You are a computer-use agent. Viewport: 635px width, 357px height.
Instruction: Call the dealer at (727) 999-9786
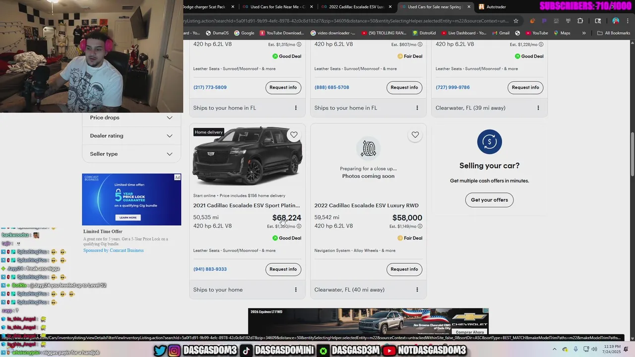click(x=452, y=87)
